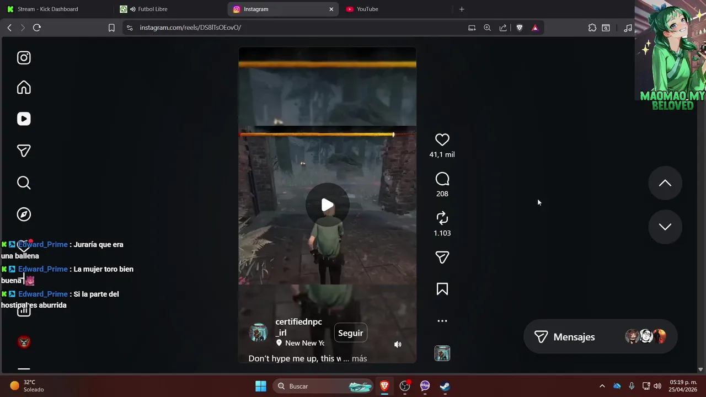Toggle the browser sidebar panel
This screenshot has height=397, width=706.
click(x=606, y=28)
